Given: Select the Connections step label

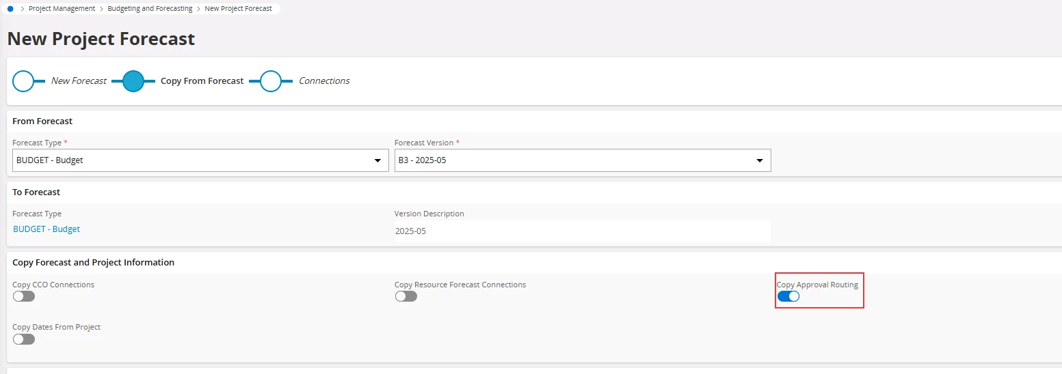Looking at the screenshot, I should tap(324, 81).
